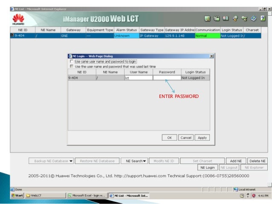Open the blue help book icon

(254, 18)
